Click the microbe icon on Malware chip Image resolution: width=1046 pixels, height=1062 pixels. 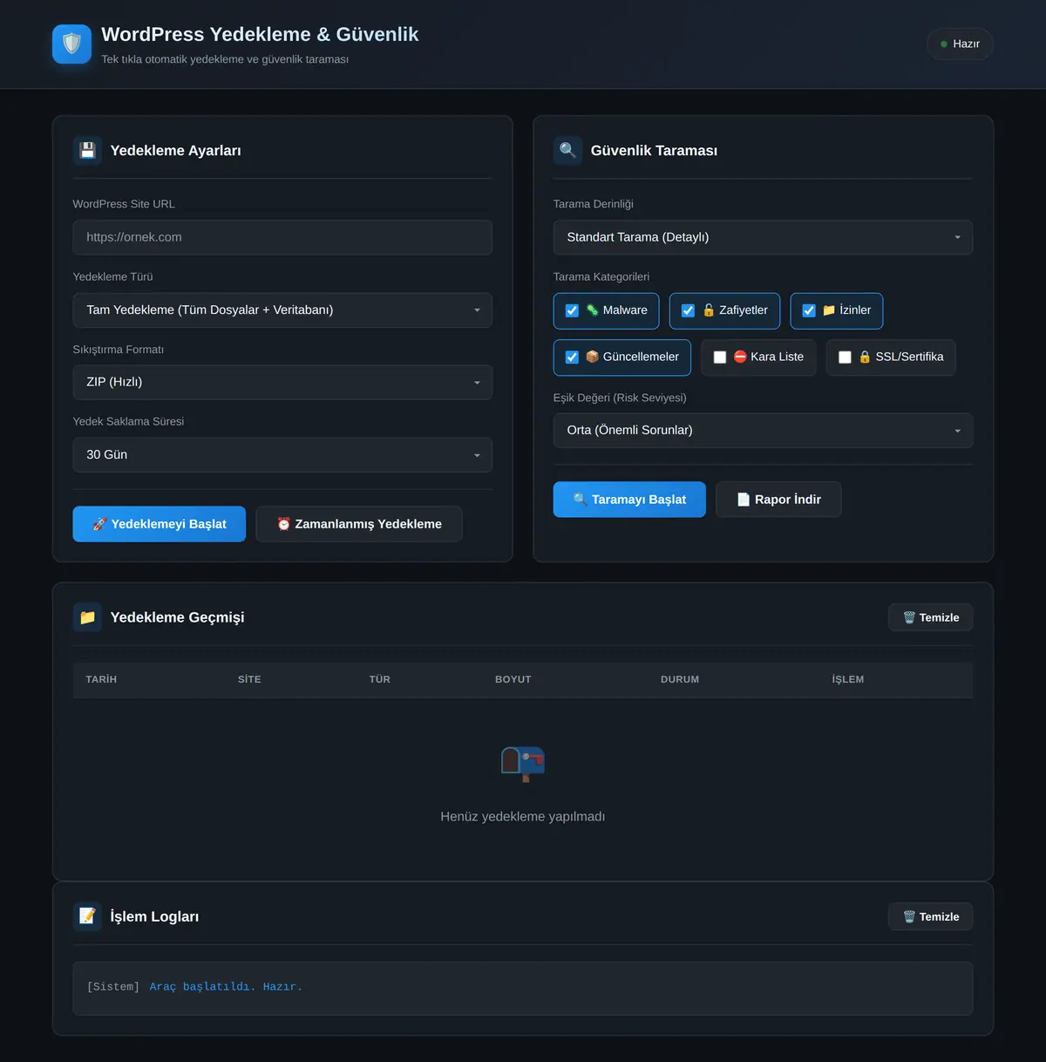(592, 310)
